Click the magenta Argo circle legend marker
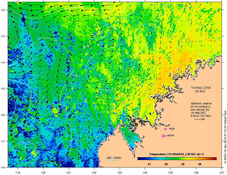The width and height of the screenshot is (227, 175). pos(165,129)
